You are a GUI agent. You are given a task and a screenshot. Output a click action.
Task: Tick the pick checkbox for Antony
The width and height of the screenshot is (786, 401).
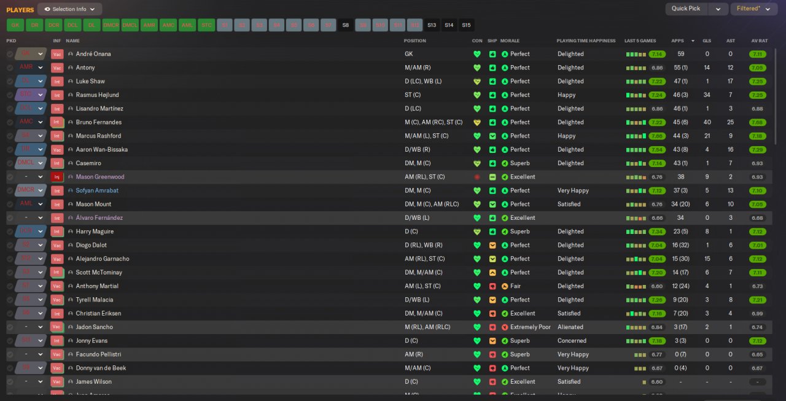pos(10,68)
